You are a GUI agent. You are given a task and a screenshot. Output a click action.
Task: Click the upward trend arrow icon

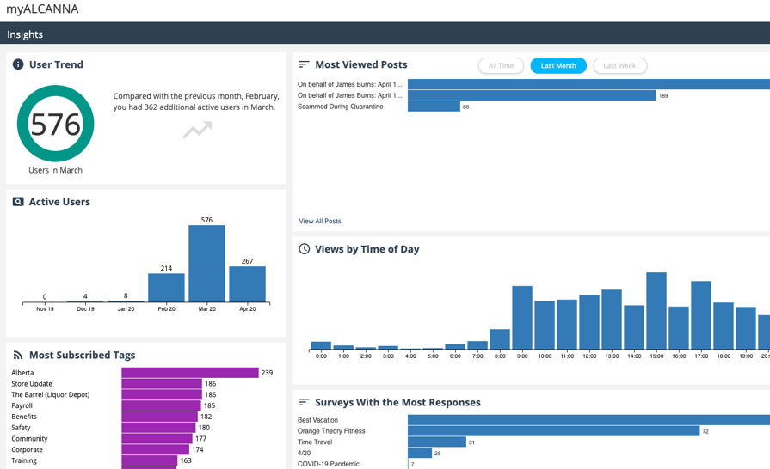pyautogui.click(x=197, y=130)
